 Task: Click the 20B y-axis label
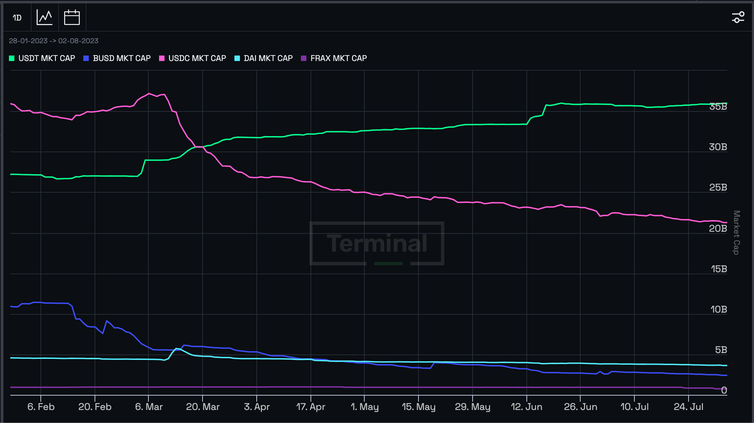[x=718, y=228]
